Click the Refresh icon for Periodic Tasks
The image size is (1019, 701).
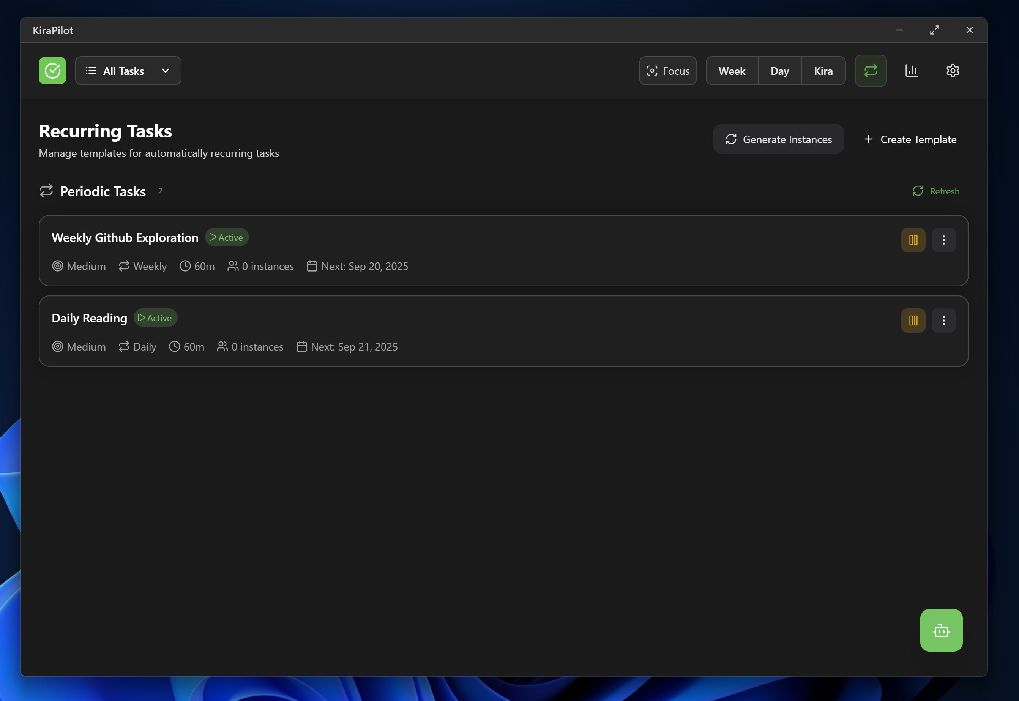[918, 191]
